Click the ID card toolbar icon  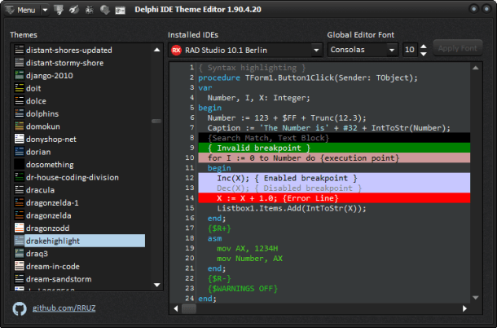tap(120, 11)
